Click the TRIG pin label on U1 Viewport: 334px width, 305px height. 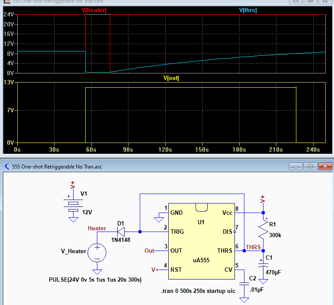177,232
